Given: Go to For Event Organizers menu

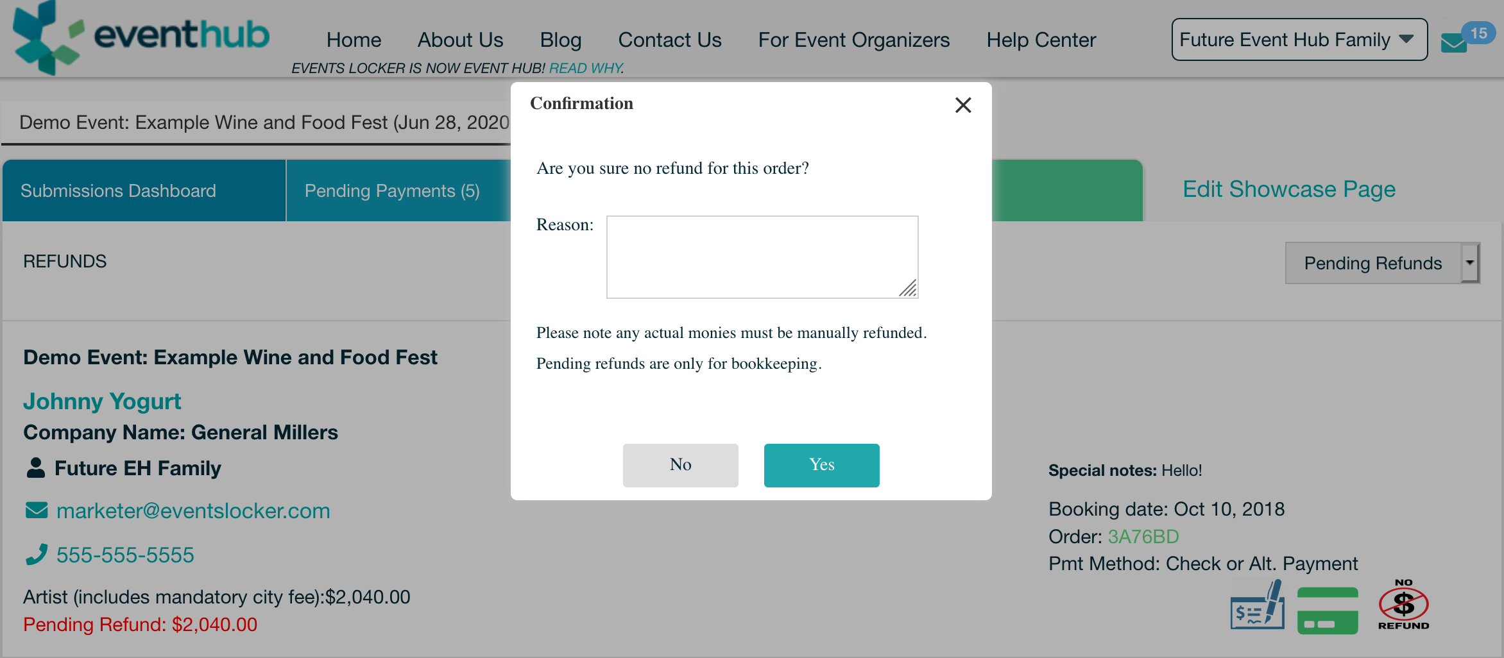Looking at the screenshot, I should pyautogui.click(x=853, y=40).
